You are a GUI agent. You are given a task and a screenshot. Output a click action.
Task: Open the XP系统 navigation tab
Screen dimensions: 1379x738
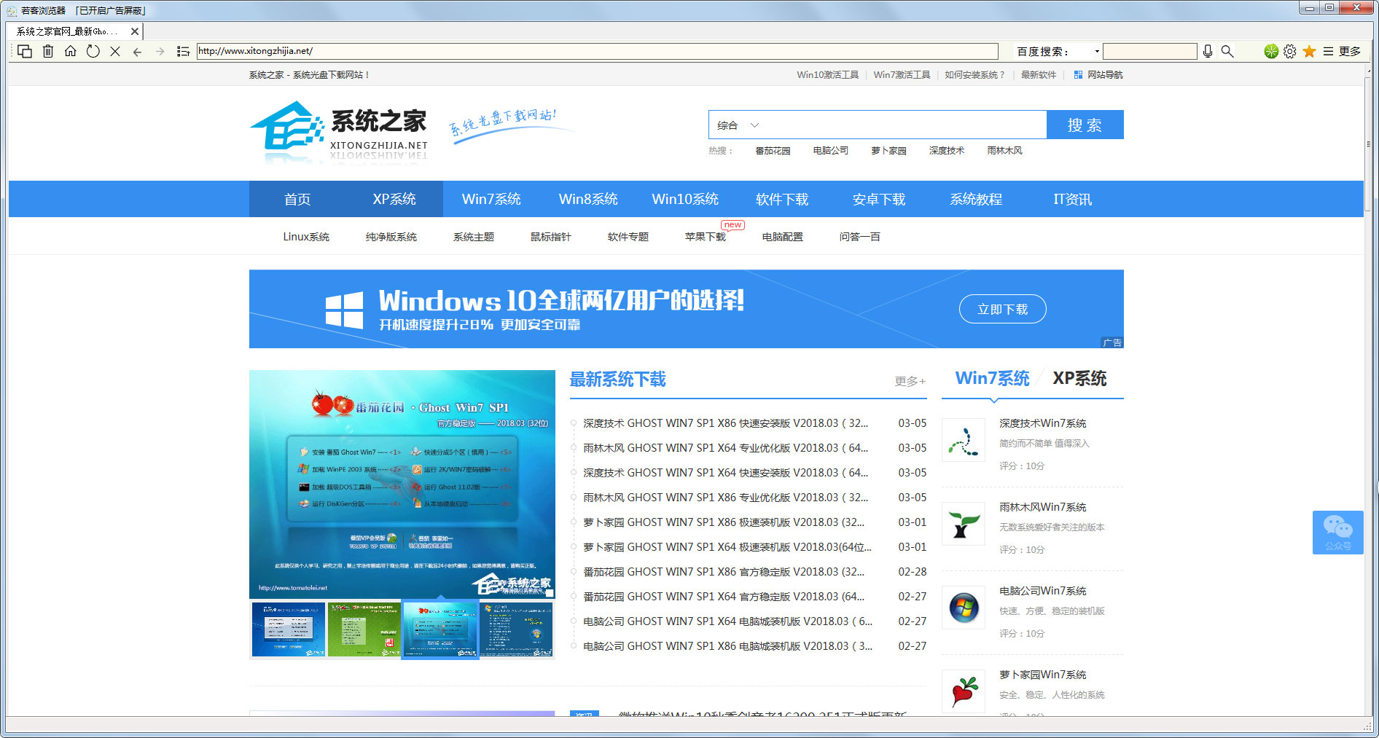point(394,199)
